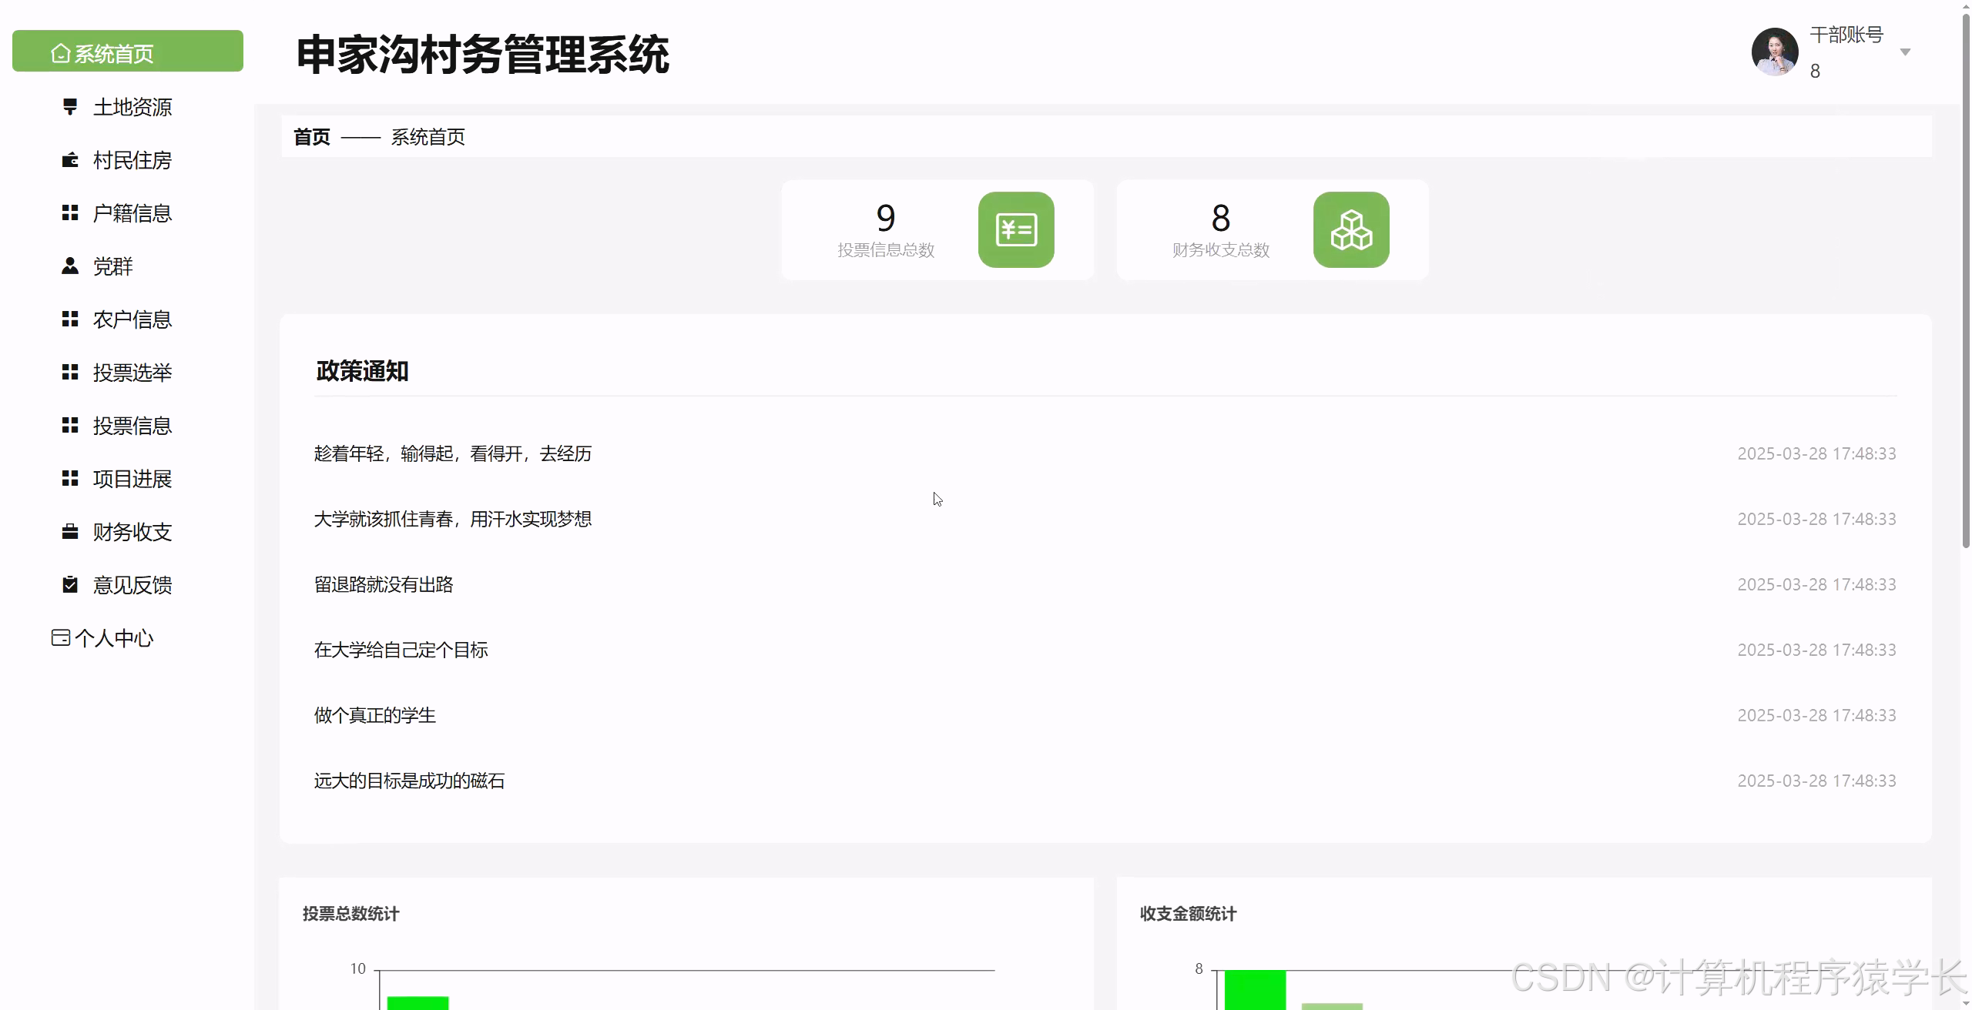Click the 财务收支 wallet icon
This screenshot has height=1010, width=1972.
(70, 532)
